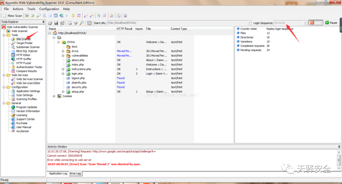Open the Scheduler clock icon in toolbar
342x184 pixels.
coord(118,16)
